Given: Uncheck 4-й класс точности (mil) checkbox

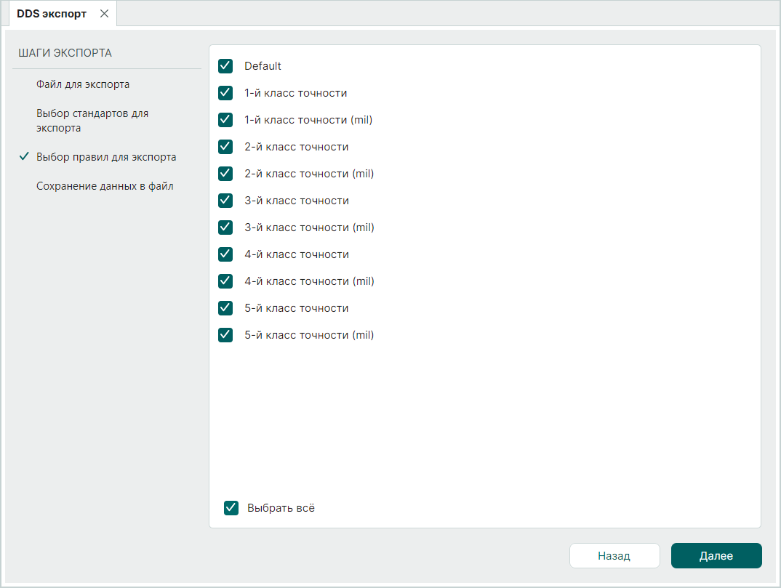Looking at the screenshot, I should point(225,281).
